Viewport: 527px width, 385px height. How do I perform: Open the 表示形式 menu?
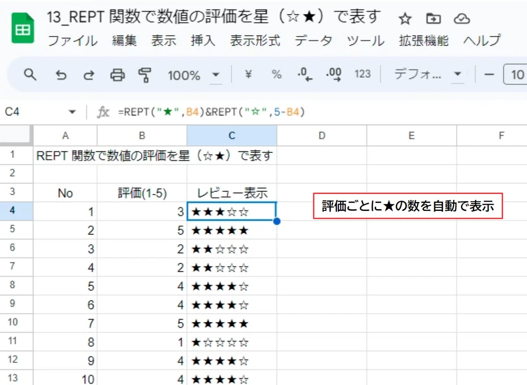click(x=255, y=41)
